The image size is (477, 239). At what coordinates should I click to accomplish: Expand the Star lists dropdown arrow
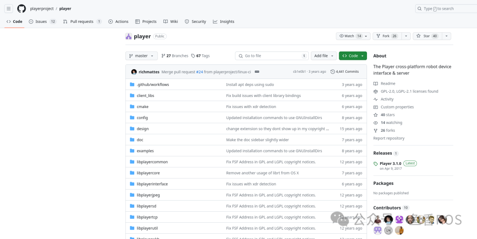tap(446, 36)
